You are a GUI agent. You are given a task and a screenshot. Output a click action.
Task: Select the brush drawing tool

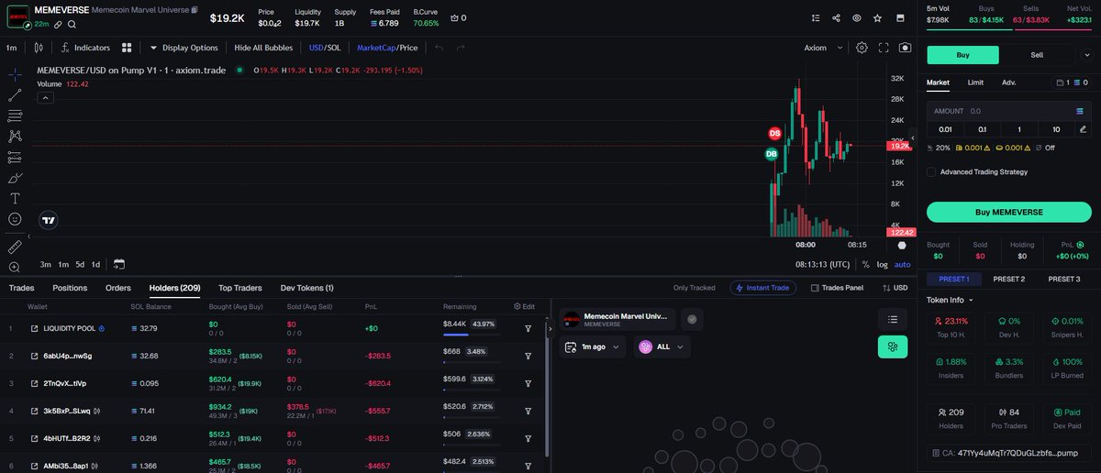pos(15,178)
